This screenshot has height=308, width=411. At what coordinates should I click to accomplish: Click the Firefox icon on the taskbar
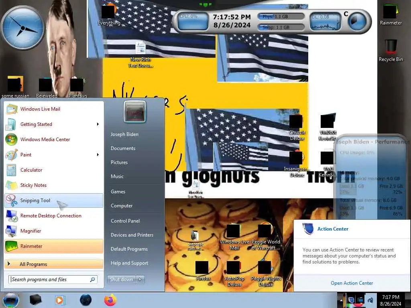[x=110, y=300]
